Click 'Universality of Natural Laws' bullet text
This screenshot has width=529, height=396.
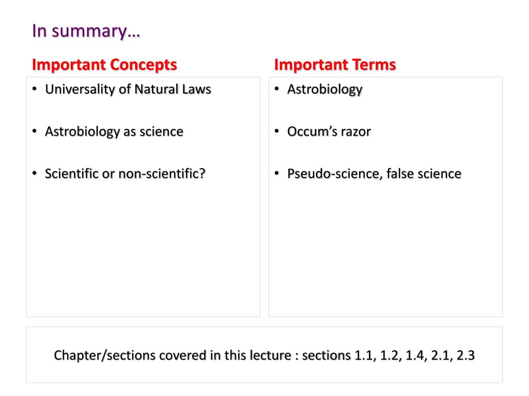pyautogui.click(x=128, y=89)
